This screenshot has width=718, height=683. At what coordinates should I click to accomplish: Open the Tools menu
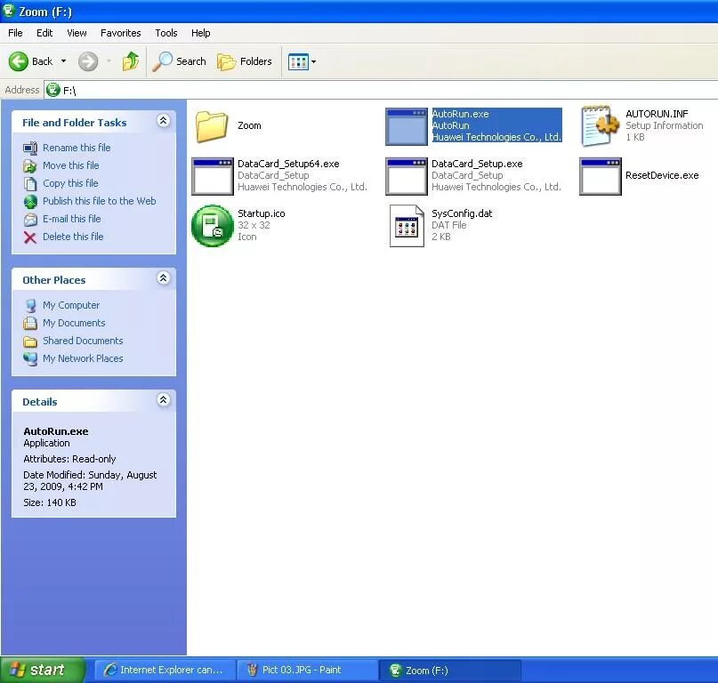(x=165, y=33)
